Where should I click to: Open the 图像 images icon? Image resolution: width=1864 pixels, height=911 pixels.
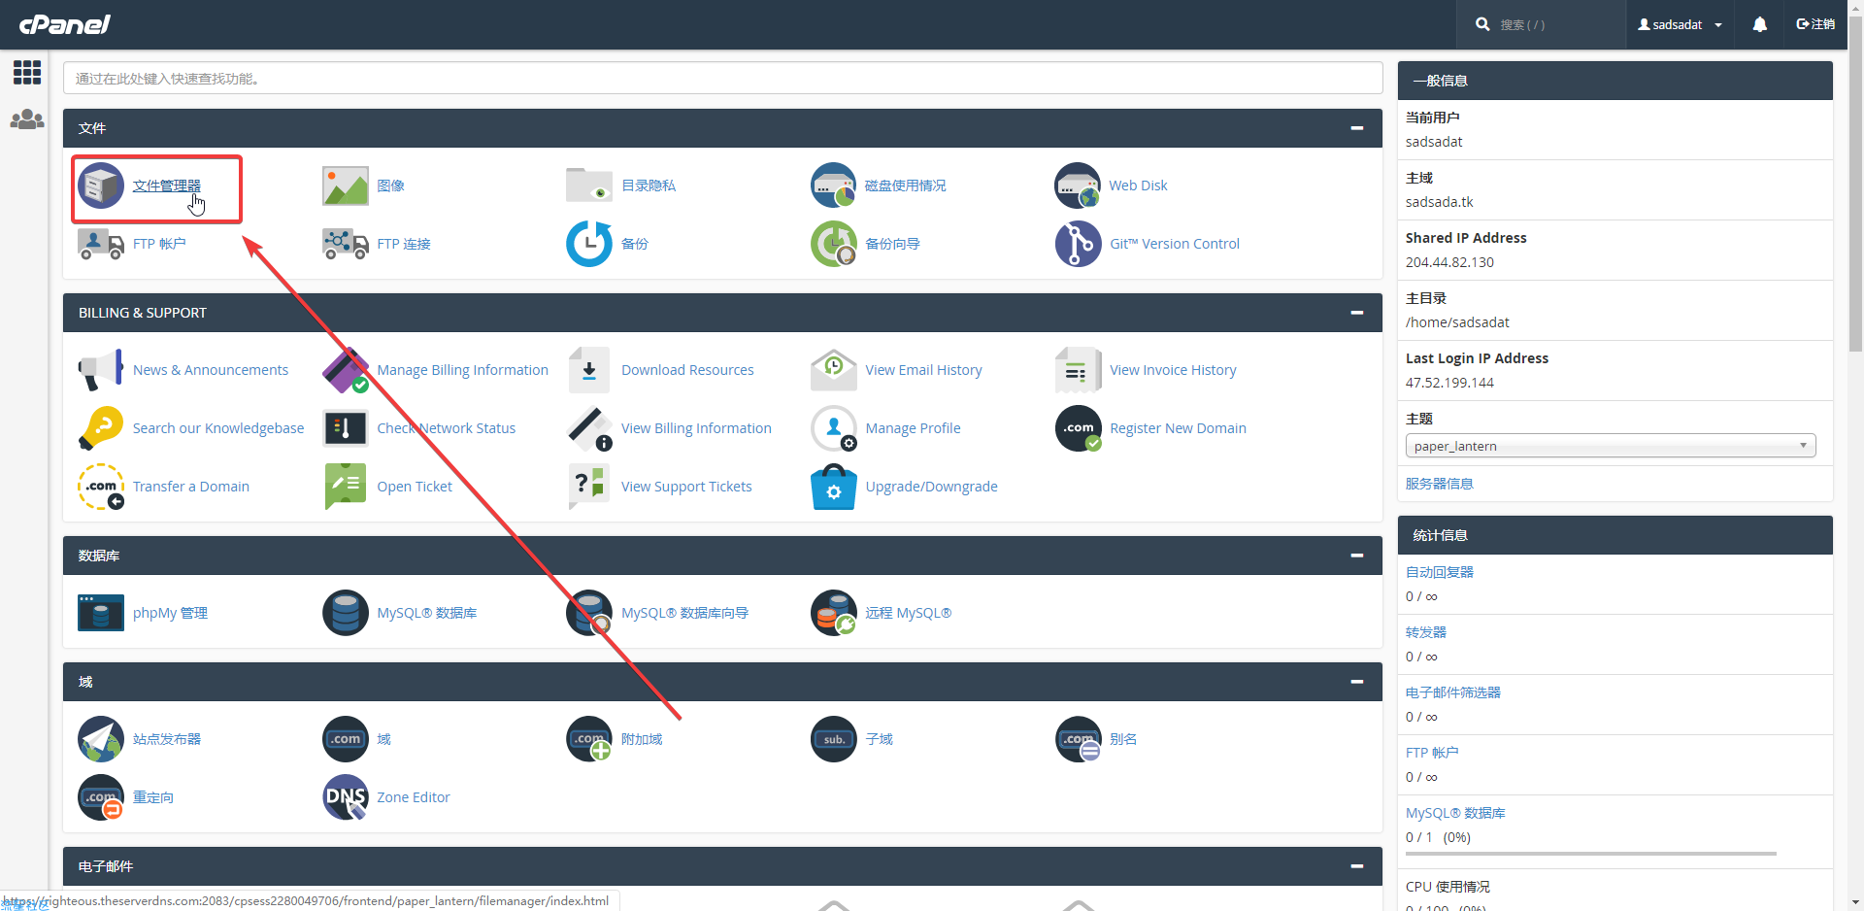[x=346, y=186]
